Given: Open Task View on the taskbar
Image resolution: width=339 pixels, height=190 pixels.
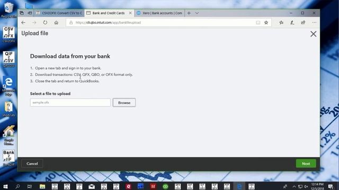Looking at the screenshot, I should click(30, 186).
